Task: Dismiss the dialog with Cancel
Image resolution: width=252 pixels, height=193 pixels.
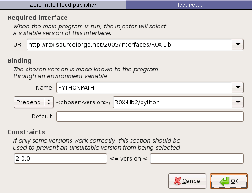Action: 187,181
